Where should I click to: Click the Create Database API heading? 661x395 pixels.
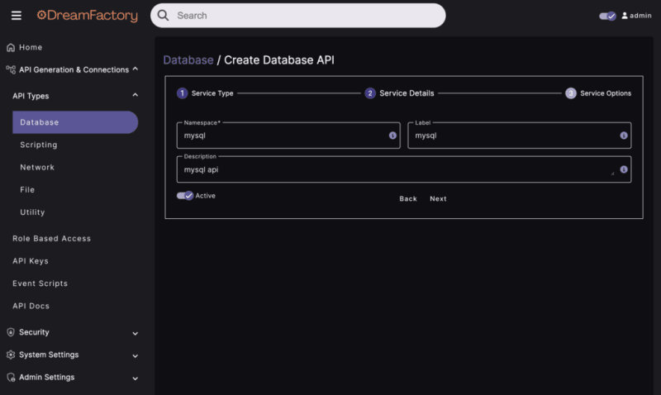pyautogui.click(x=279, y=59)
